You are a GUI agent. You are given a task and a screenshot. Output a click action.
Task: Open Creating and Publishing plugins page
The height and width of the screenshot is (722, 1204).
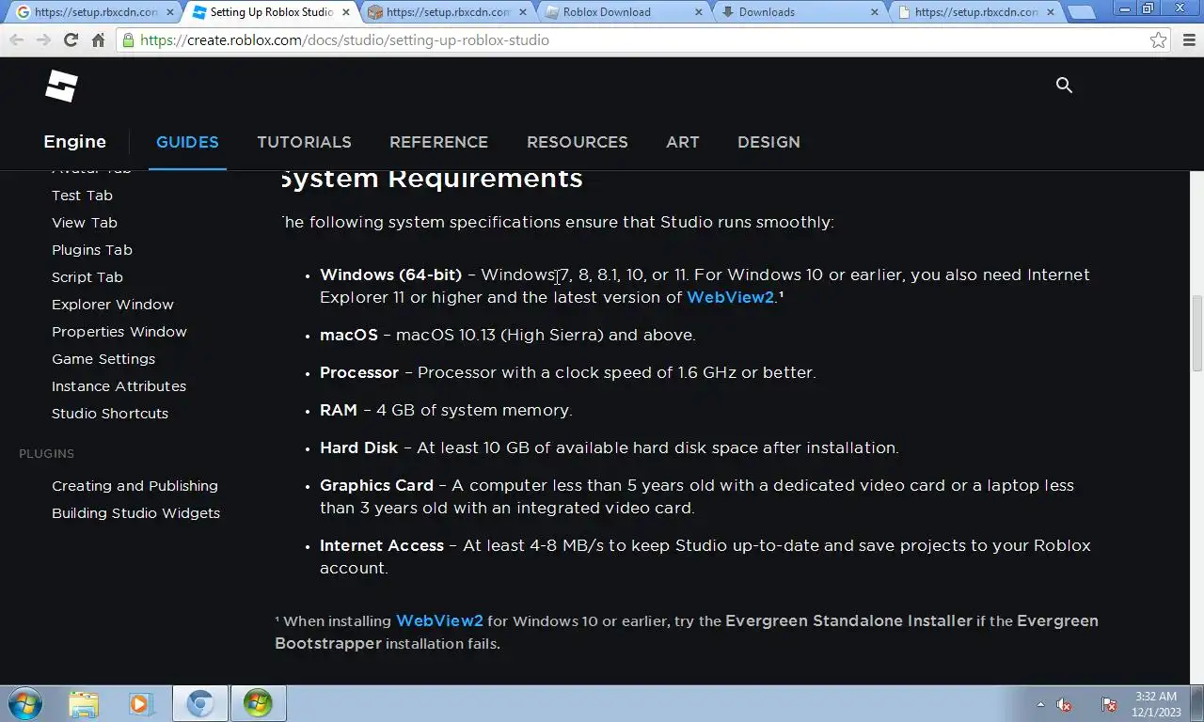click(x=135, y=486)
